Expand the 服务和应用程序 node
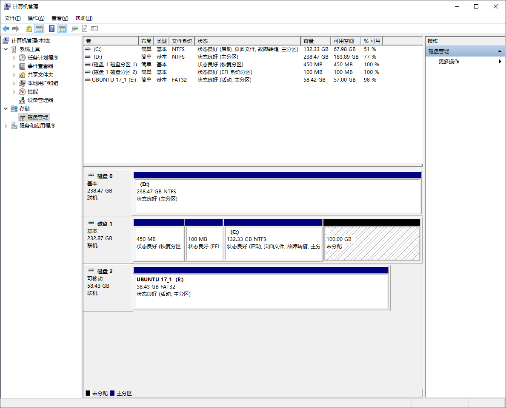 click(x=6, y=126)
